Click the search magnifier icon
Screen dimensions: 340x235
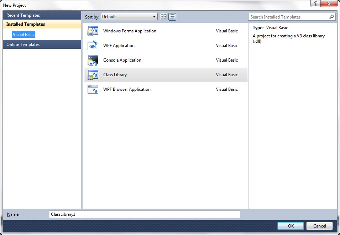pos(331,17)
